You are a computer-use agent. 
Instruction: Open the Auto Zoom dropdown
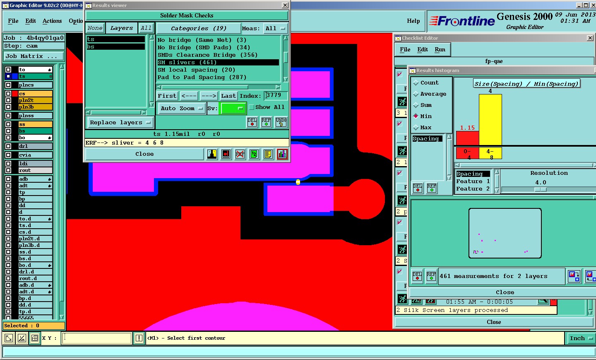pos(182,109)
